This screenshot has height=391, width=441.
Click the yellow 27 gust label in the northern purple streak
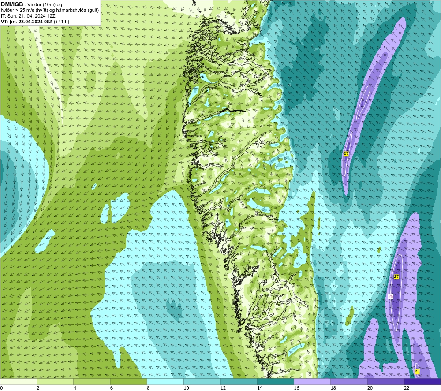346,153
